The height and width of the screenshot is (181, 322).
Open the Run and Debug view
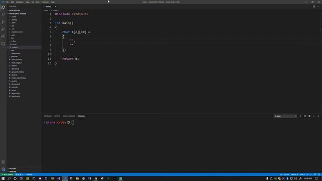click(3, 29)
